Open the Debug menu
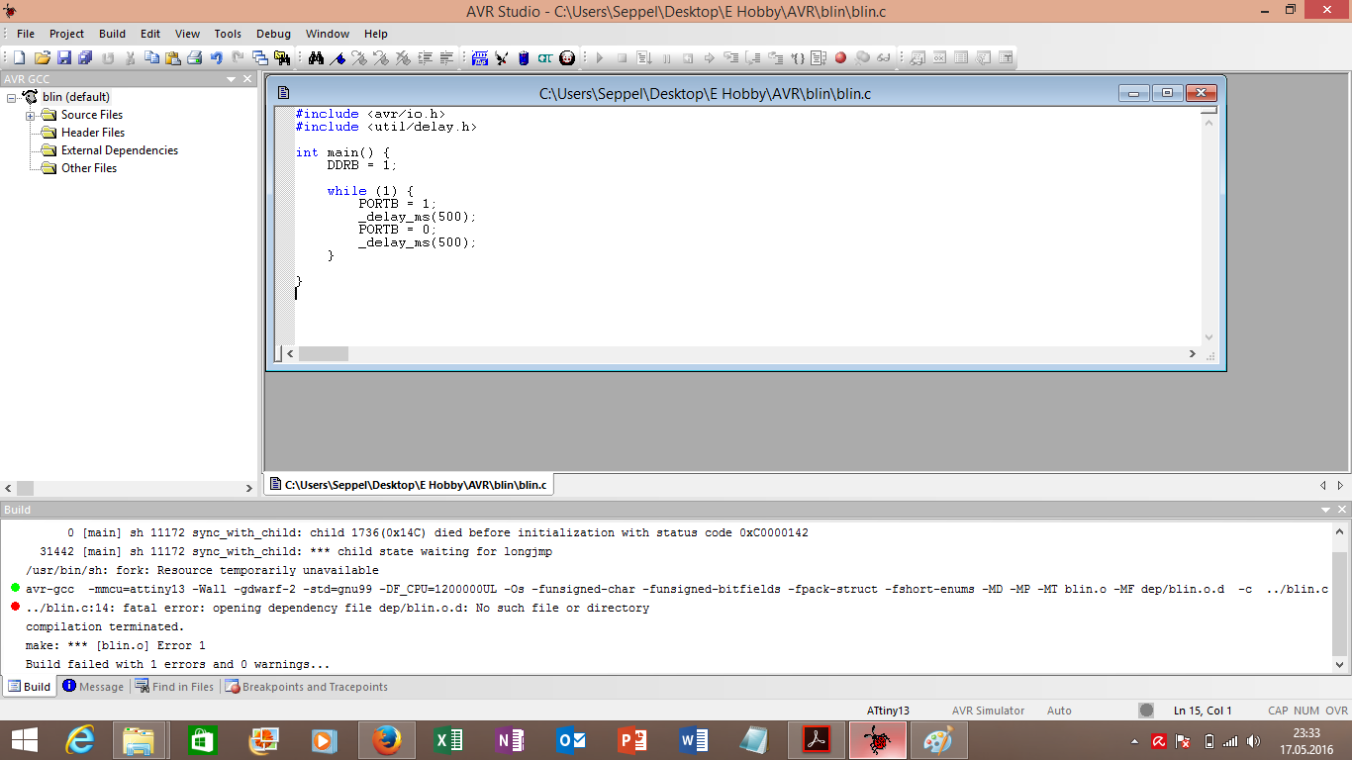 pos(273,34)
